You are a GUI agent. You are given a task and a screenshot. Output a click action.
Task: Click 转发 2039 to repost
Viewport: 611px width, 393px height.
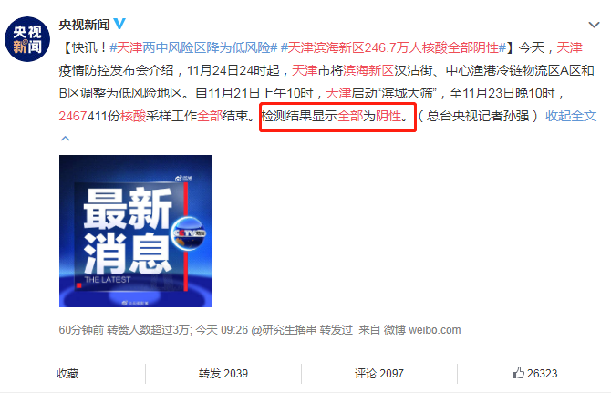223,374
